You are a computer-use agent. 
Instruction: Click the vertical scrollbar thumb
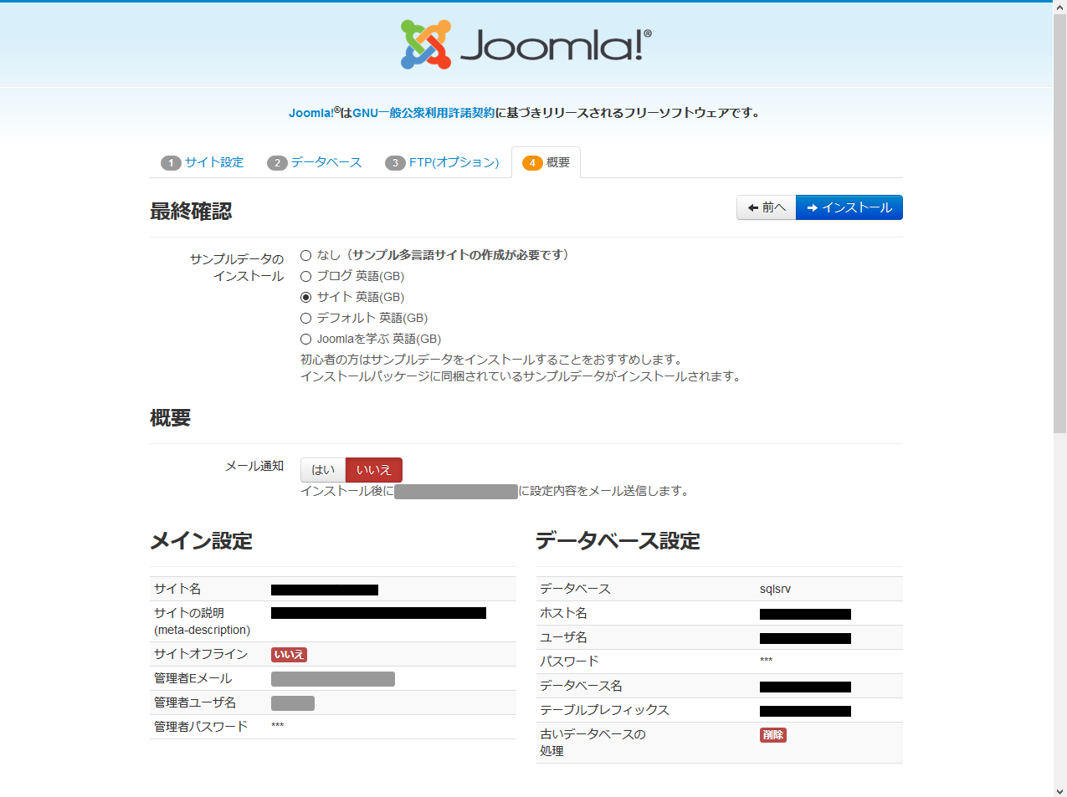(1060, 223)
